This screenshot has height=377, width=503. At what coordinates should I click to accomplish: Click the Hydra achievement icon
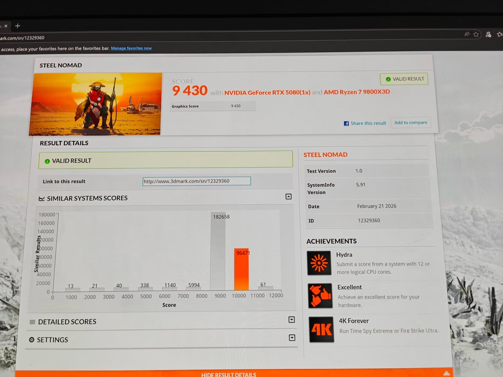click(x=319, y=263)
